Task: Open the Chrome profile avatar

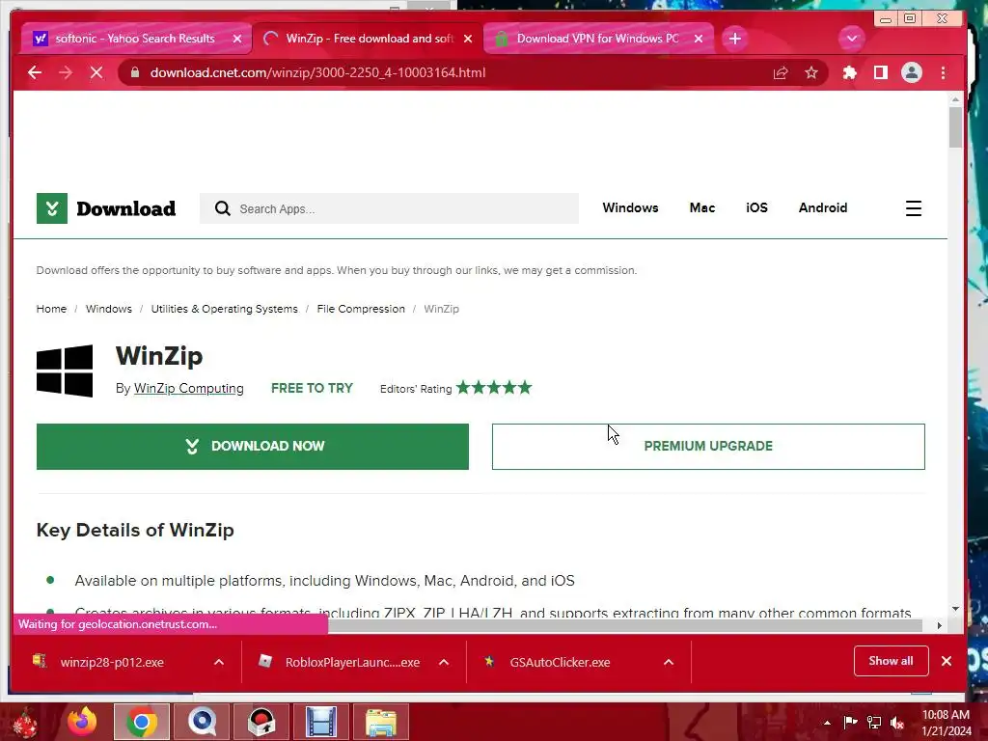Action: pos(911,72)
